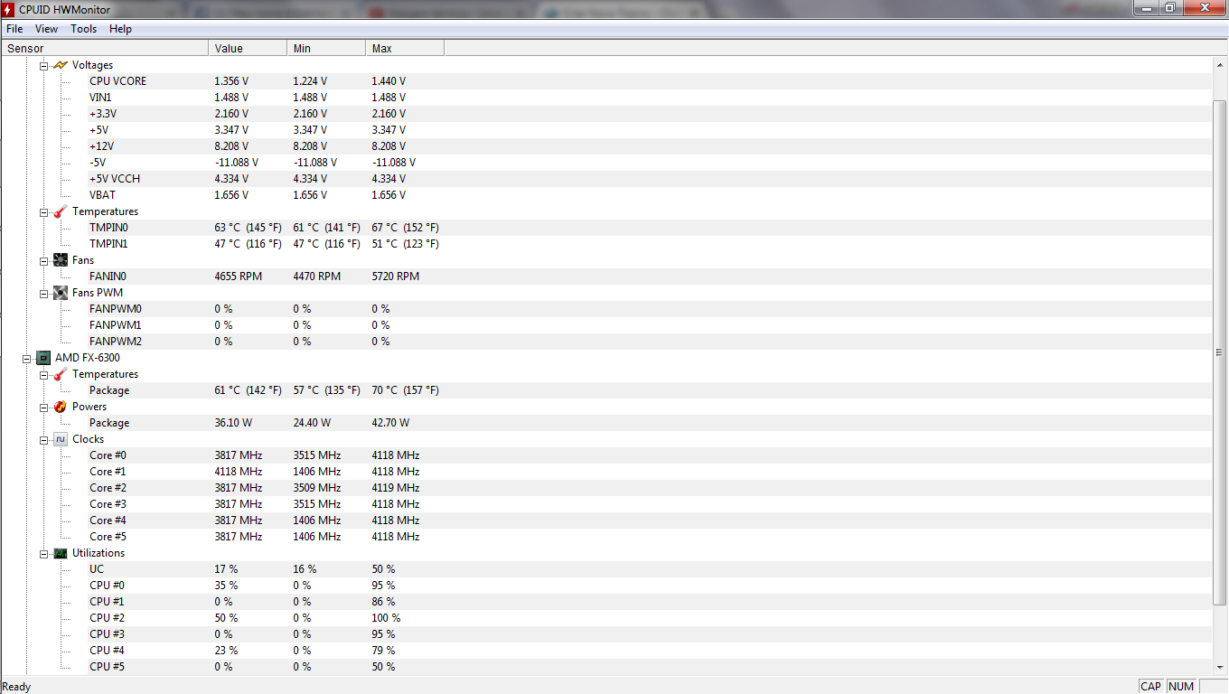Viewport: 1229px width, 694px height.
Task: Click the Min column header
Action: (326, 48)
